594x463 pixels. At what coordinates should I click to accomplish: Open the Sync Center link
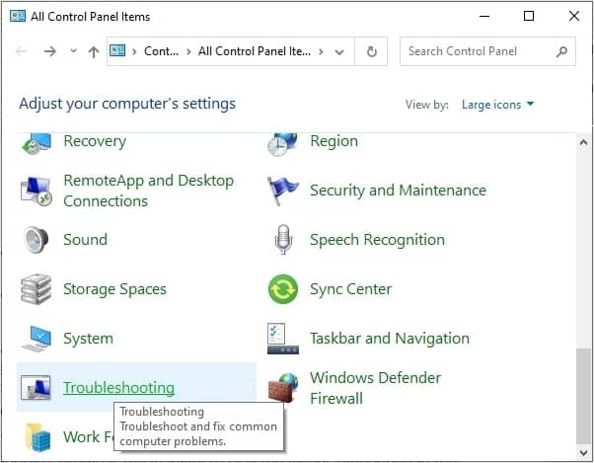351,289
